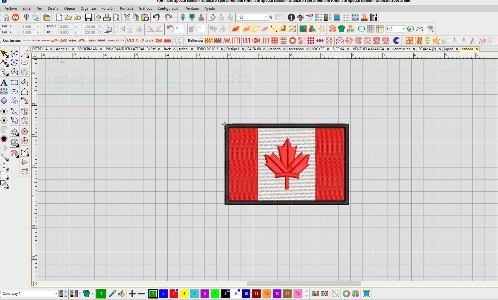Open the Configuración menu
The height and width of the screenshot is (300, 498).
[169, 8]
